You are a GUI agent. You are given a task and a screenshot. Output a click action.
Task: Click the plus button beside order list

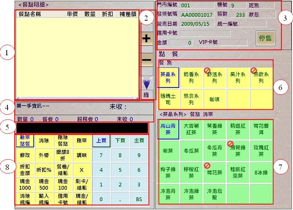pos(147,38)
